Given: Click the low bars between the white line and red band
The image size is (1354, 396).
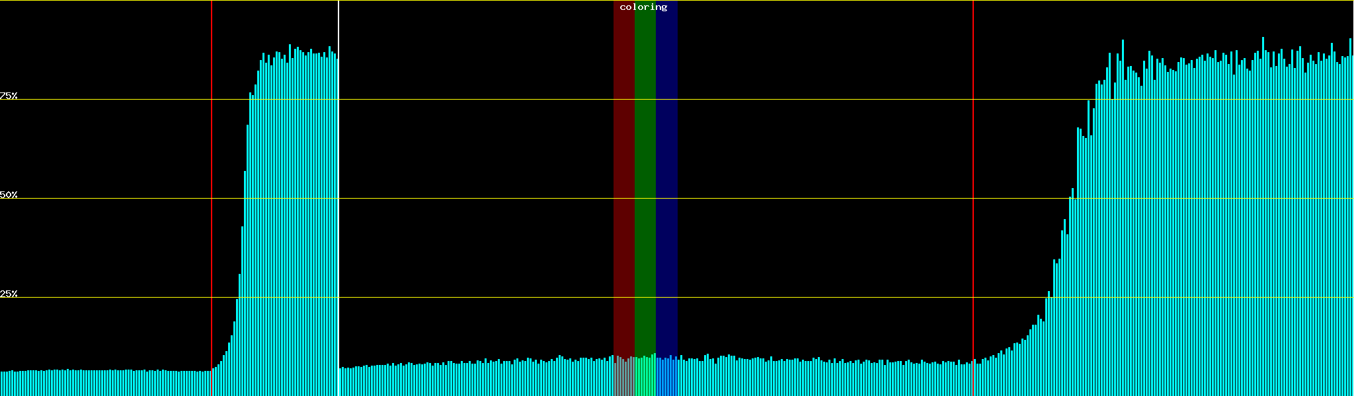Looking at the screenshot, I should tap(476, 381).
